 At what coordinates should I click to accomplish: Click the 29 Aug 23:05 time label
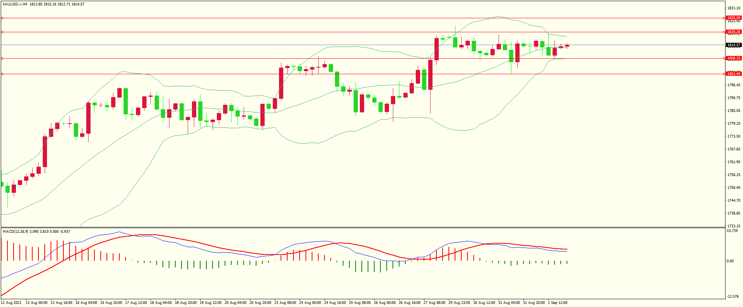(459, 303)
